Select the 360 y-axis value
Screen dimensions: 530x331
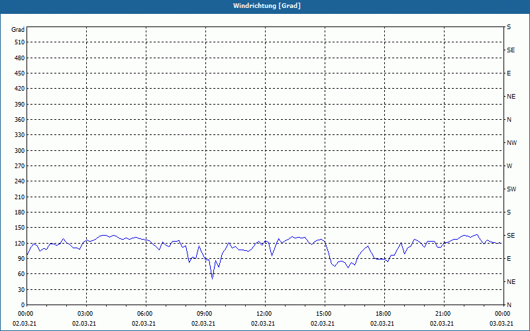(20, 120)
